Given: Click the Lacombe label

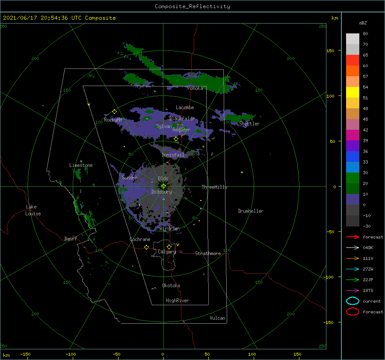Looking at the screenshot, I should pos(185,107).
